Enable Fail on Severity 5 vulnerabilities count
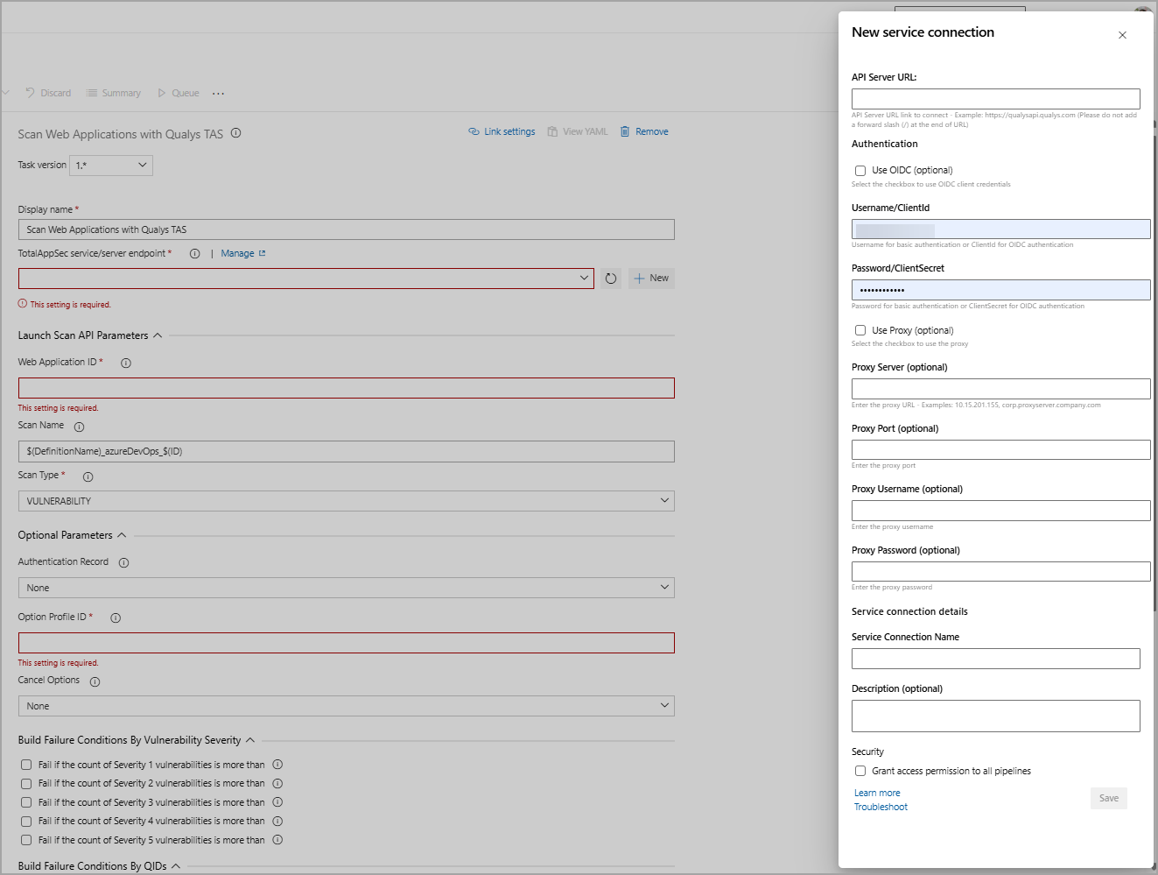Viewport: 1158px width, 875px height. [26, 840]
